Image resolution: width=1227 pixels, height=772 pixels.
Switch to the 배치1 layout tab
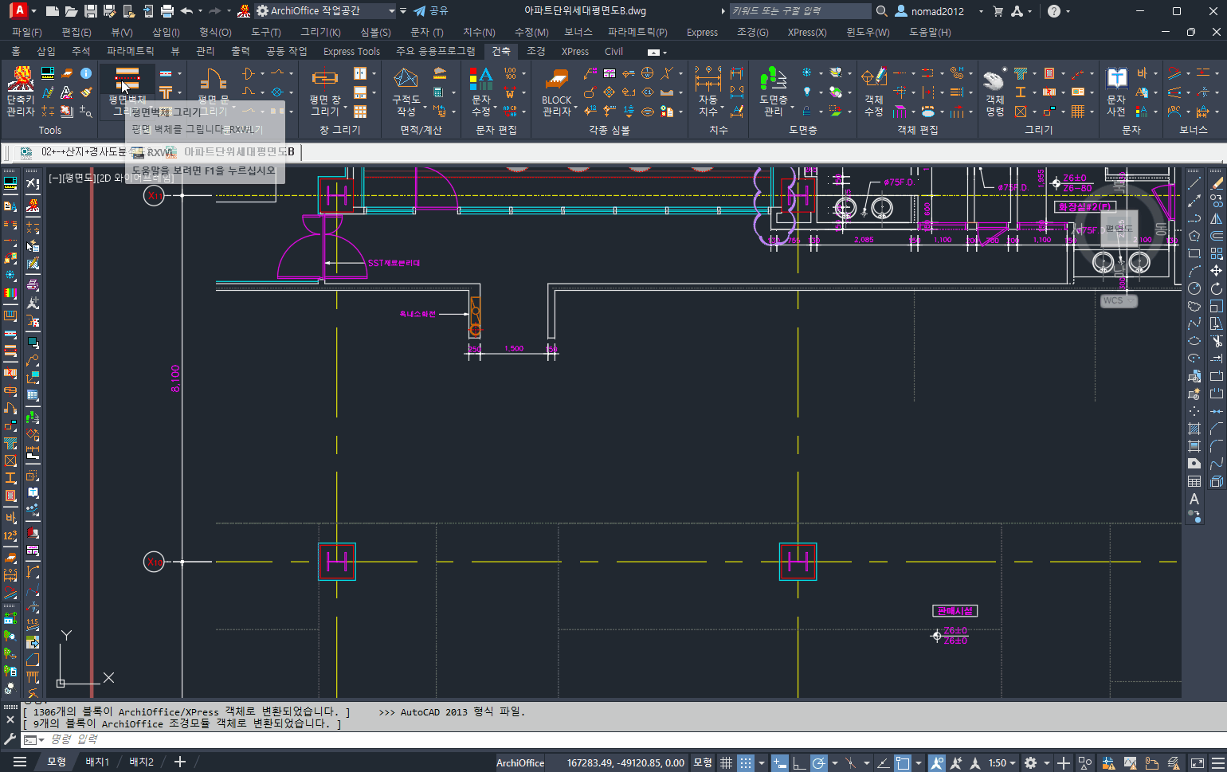click(x=97, y=762)
